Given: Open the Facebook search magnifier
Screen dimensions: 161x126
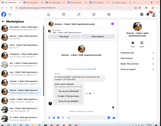Looking at the screenshot, I should pos(10,14).
